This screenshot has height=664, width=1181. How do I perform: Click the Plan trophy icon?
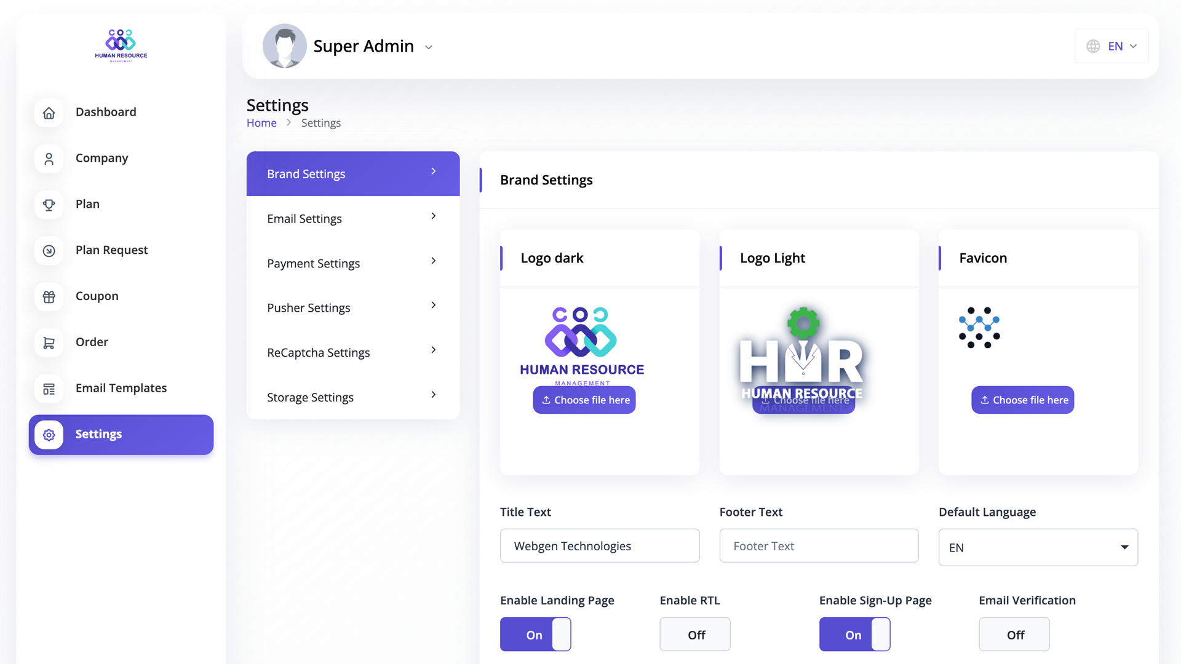coord(49,205)
